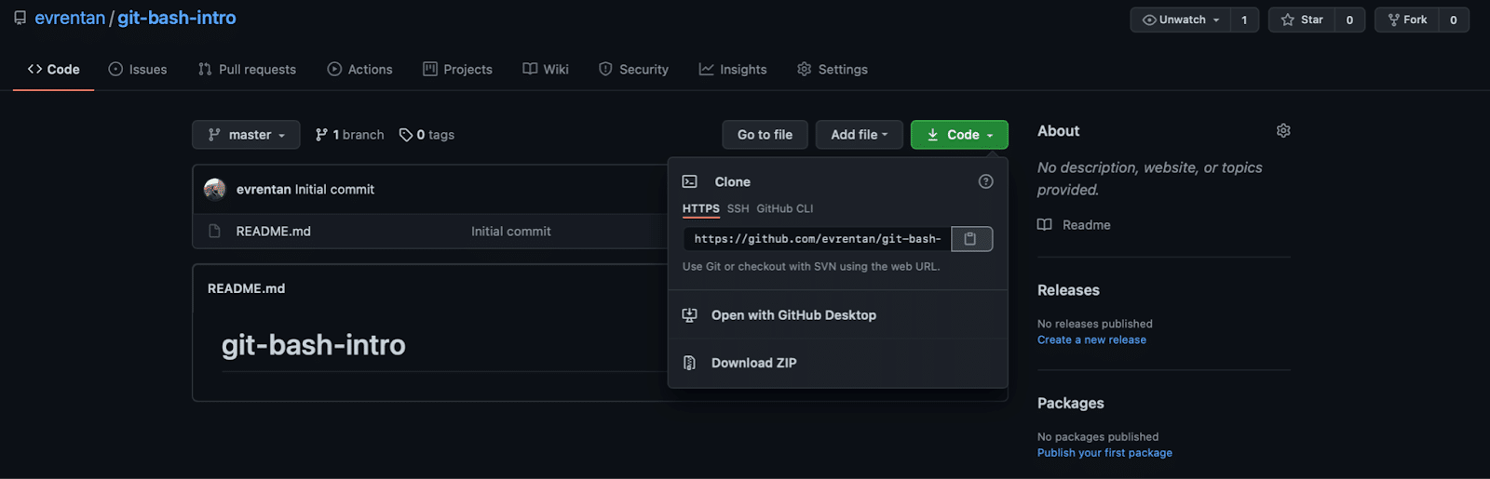This screenshot has height=479, width=1490.
Task: Click the Open with GitHub Desktop icon
Action: click(x=689, y=315)
